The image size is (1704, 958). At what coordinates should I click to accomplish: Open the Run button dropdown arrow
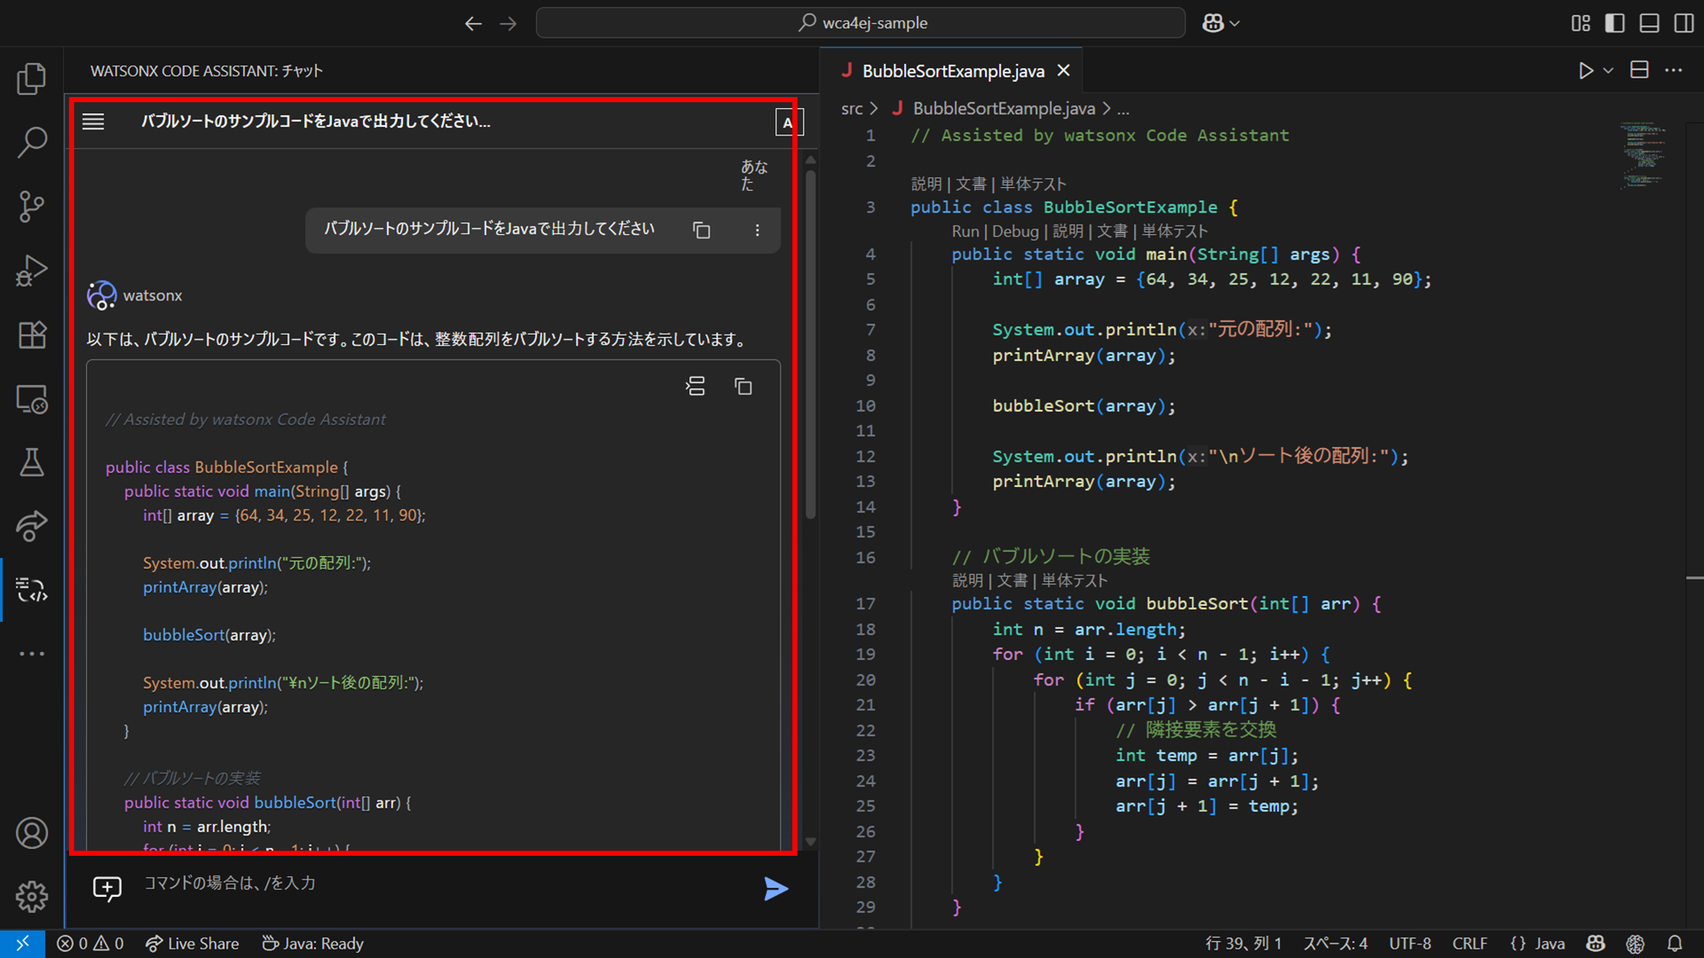pyautogui.click(x=1609, y=71)
